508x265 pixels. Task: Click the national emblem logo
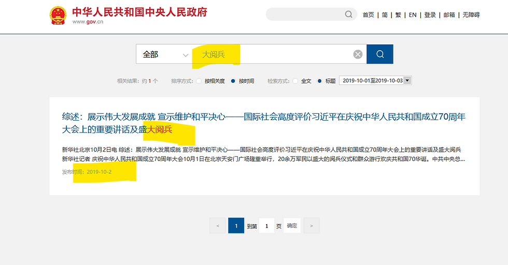58,15
